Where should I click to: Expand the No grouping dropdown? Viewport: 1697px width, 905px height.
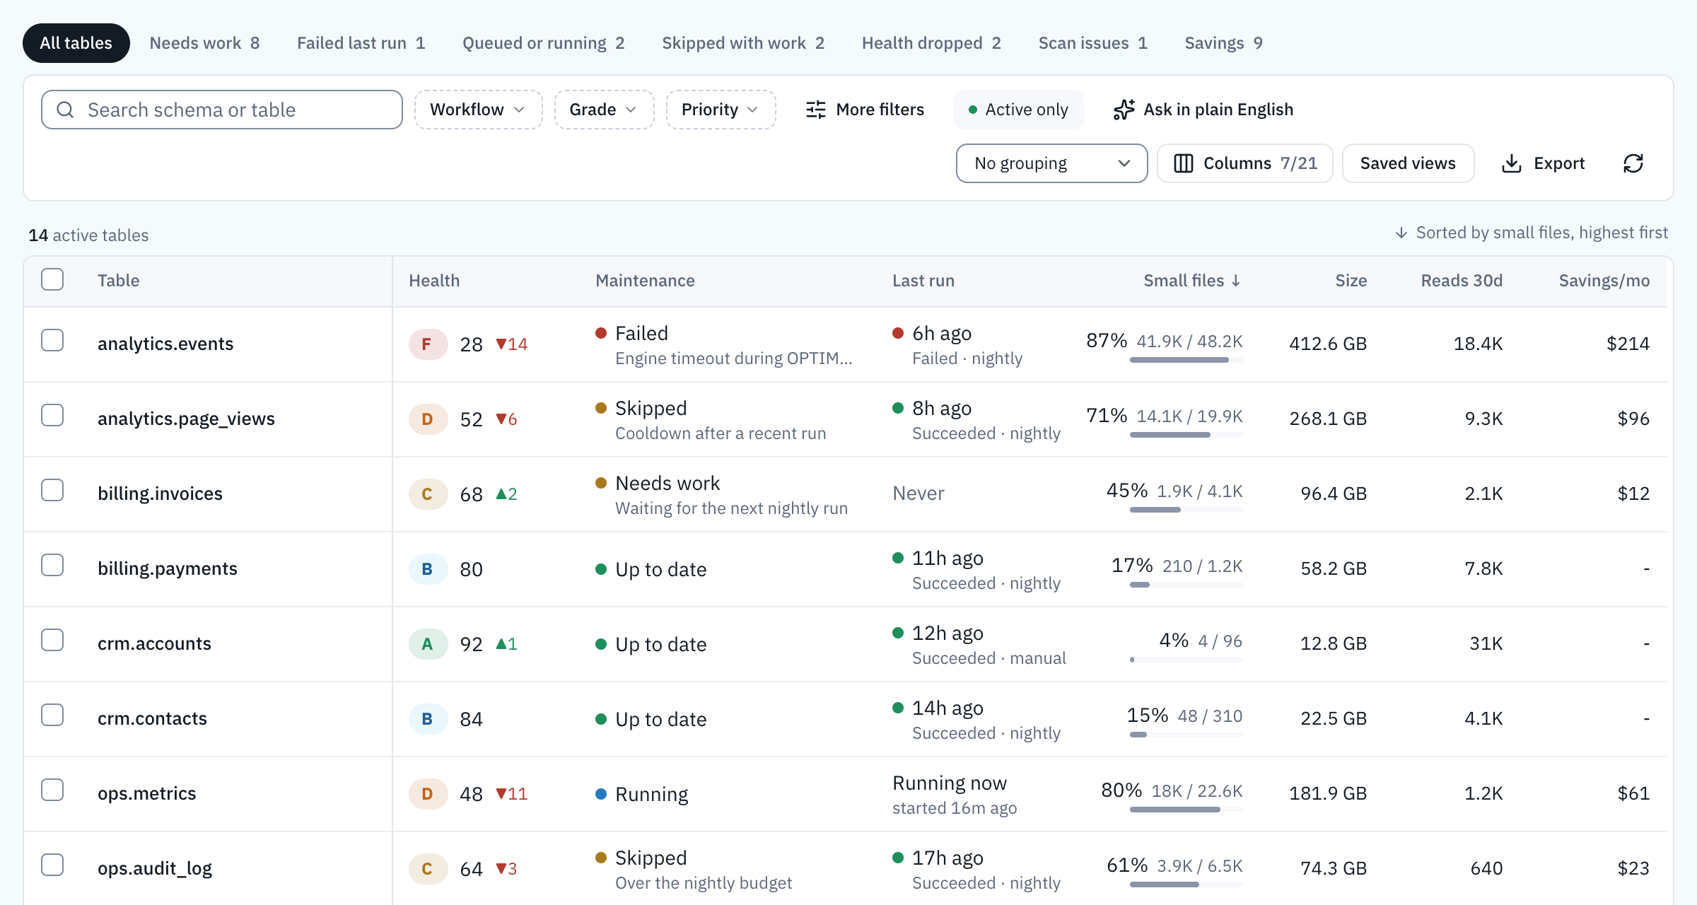(1051, 163)
